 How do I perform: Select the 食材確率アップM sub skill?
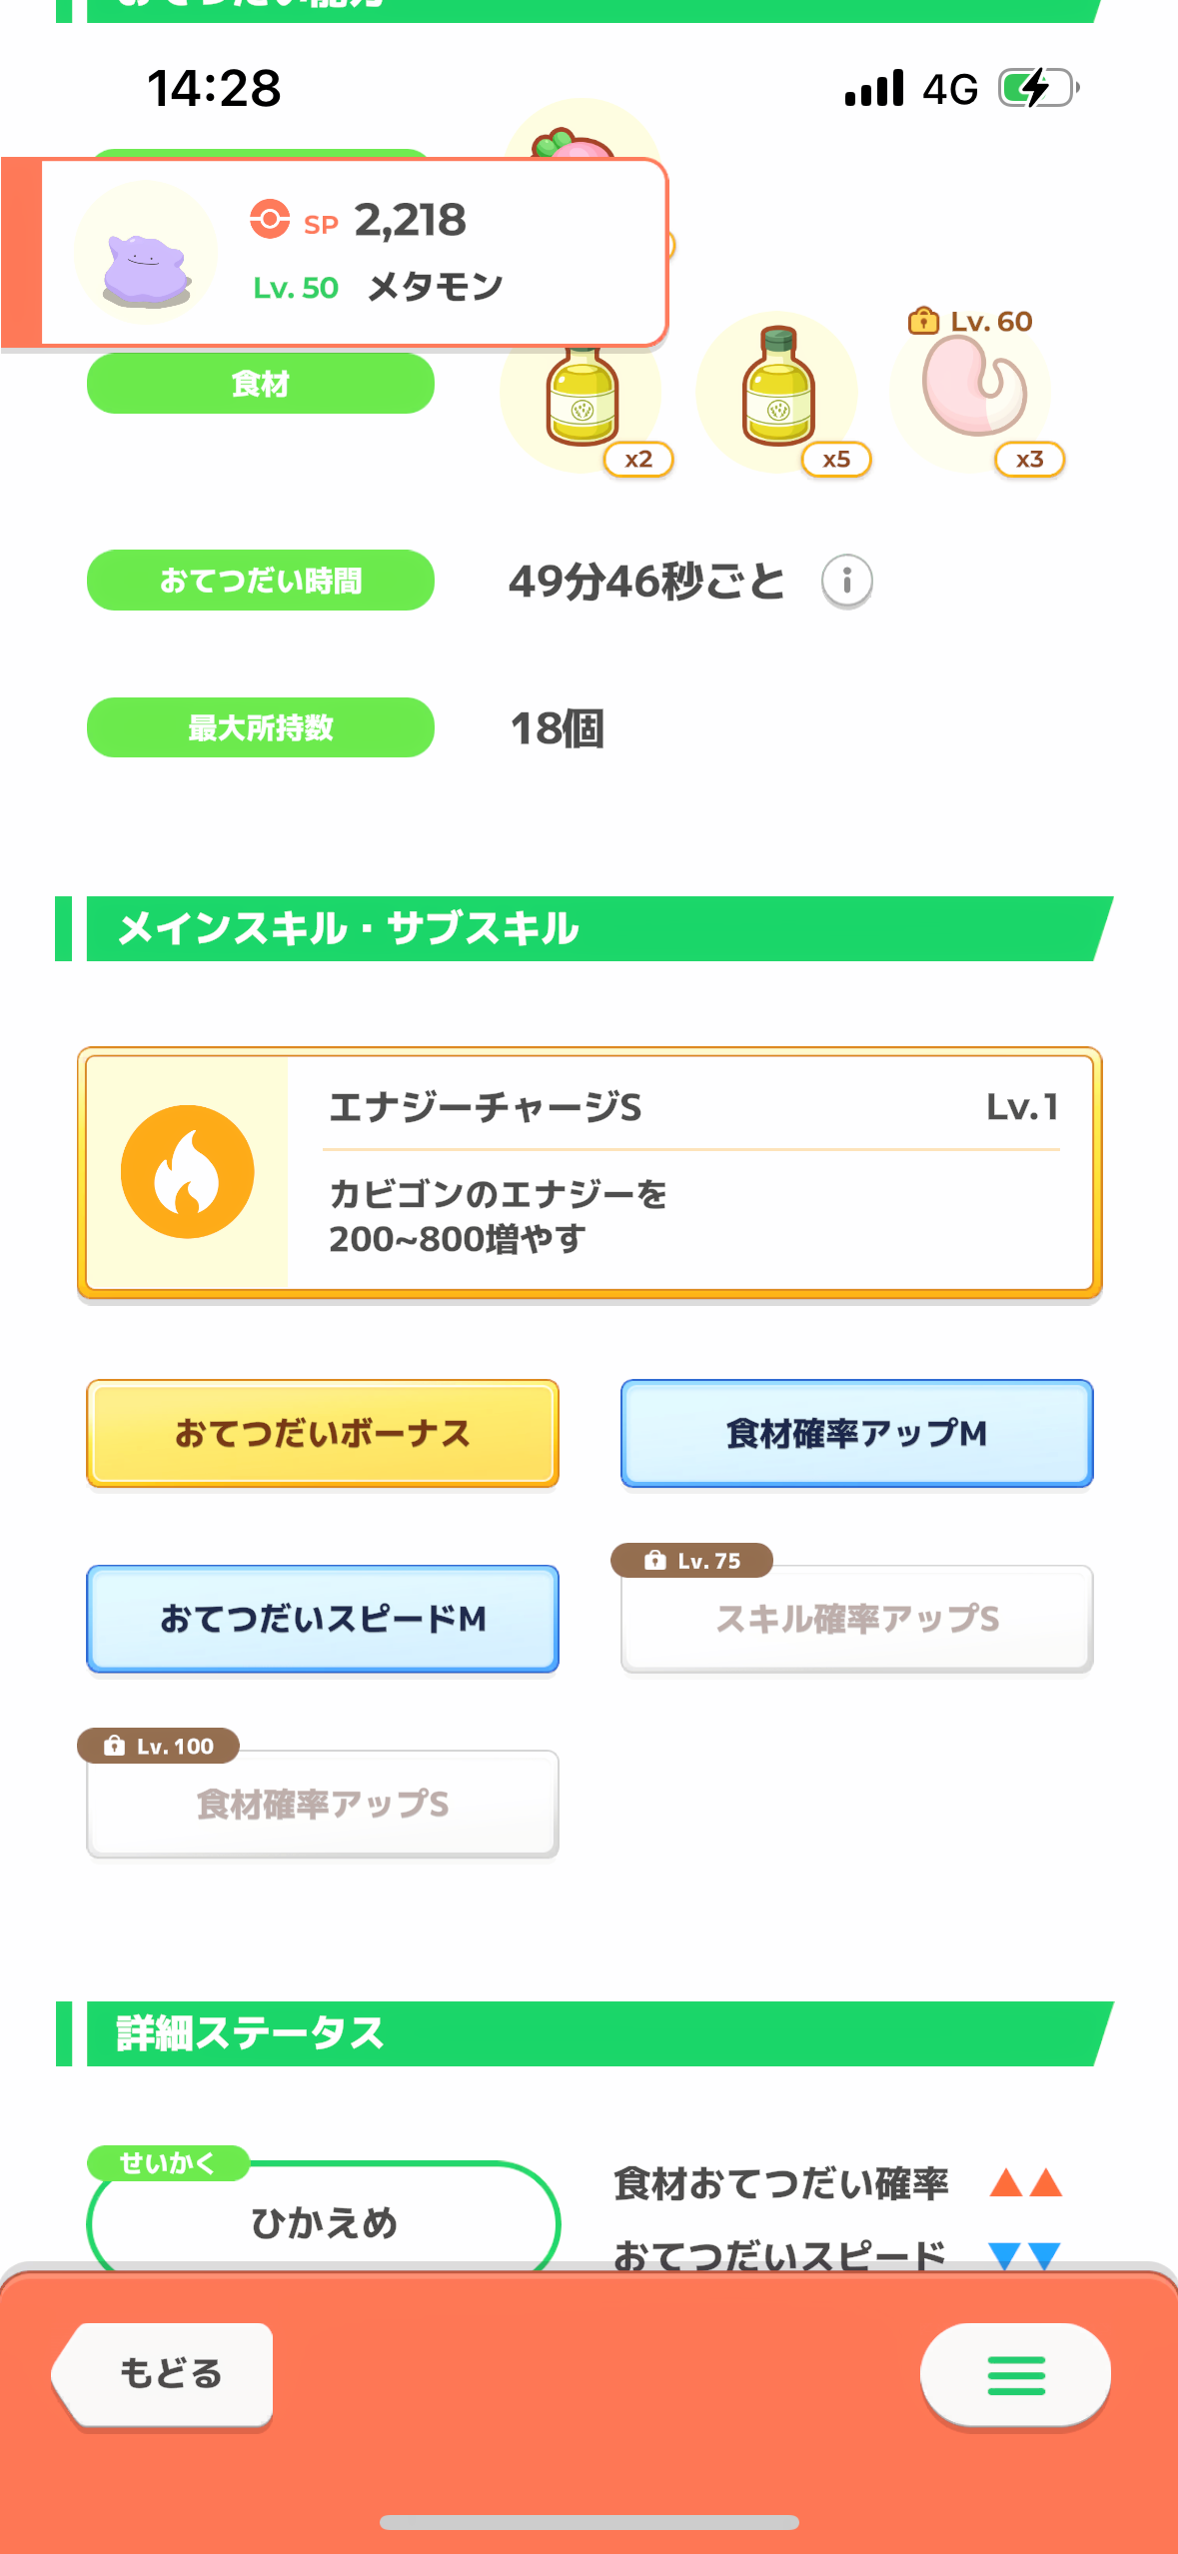[x=856, y=1434]
